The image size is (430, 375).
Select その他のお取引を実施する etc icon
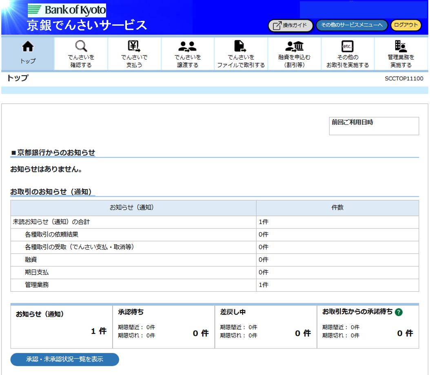coord(347,46)
